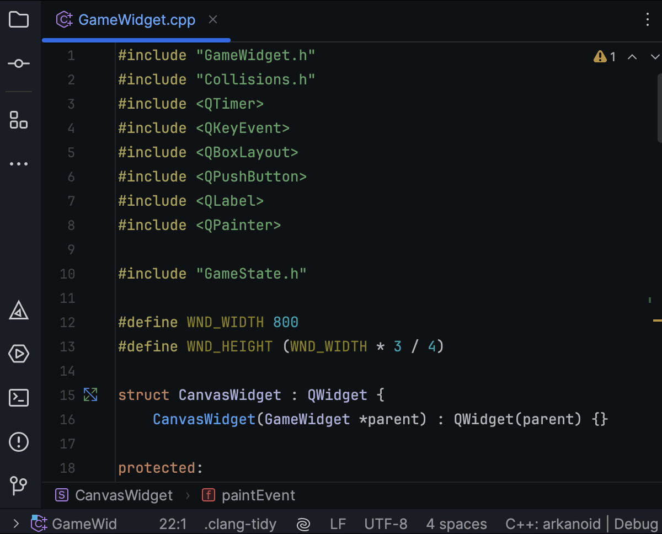The image size is (662, 534).
Task: Open the Terminal tool window icon
Action: pos(19,397)
